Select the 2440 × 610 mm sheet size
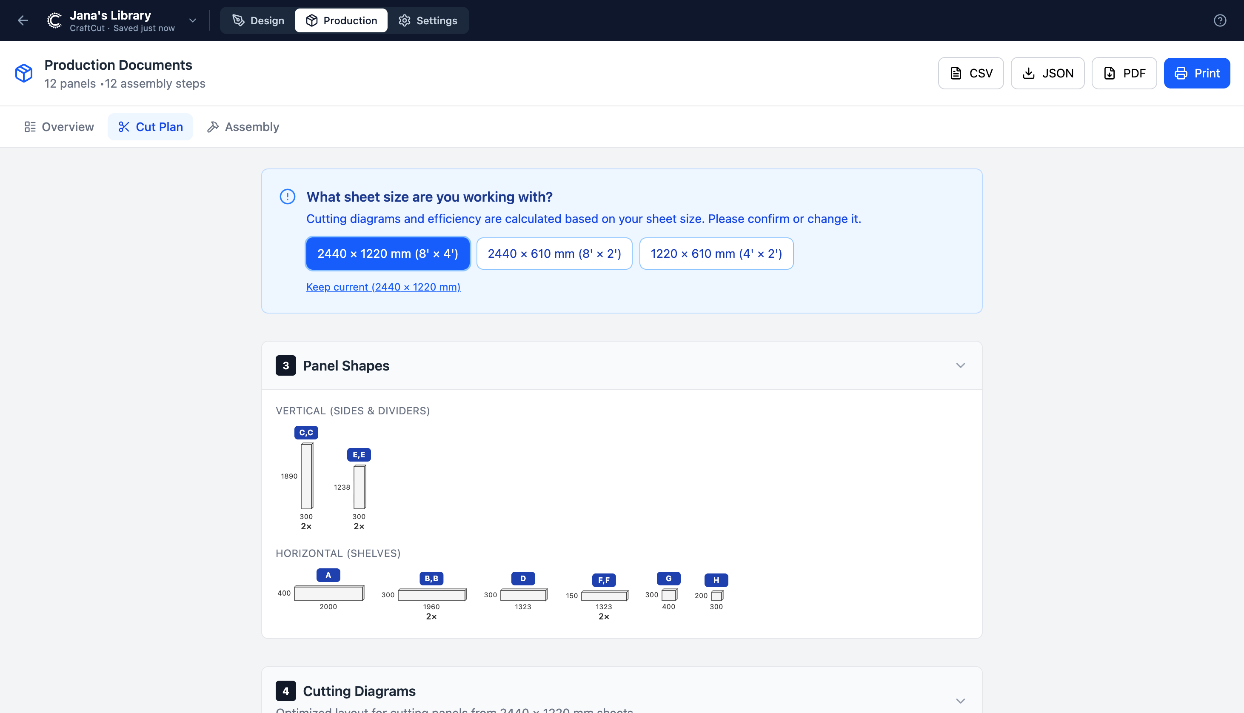The height and width of the screenshot is (713, 1244). [554, 253]
